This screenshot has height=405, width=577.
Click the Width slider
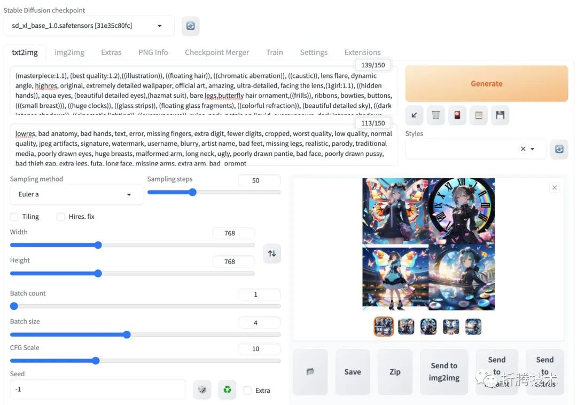pos(132,245)
